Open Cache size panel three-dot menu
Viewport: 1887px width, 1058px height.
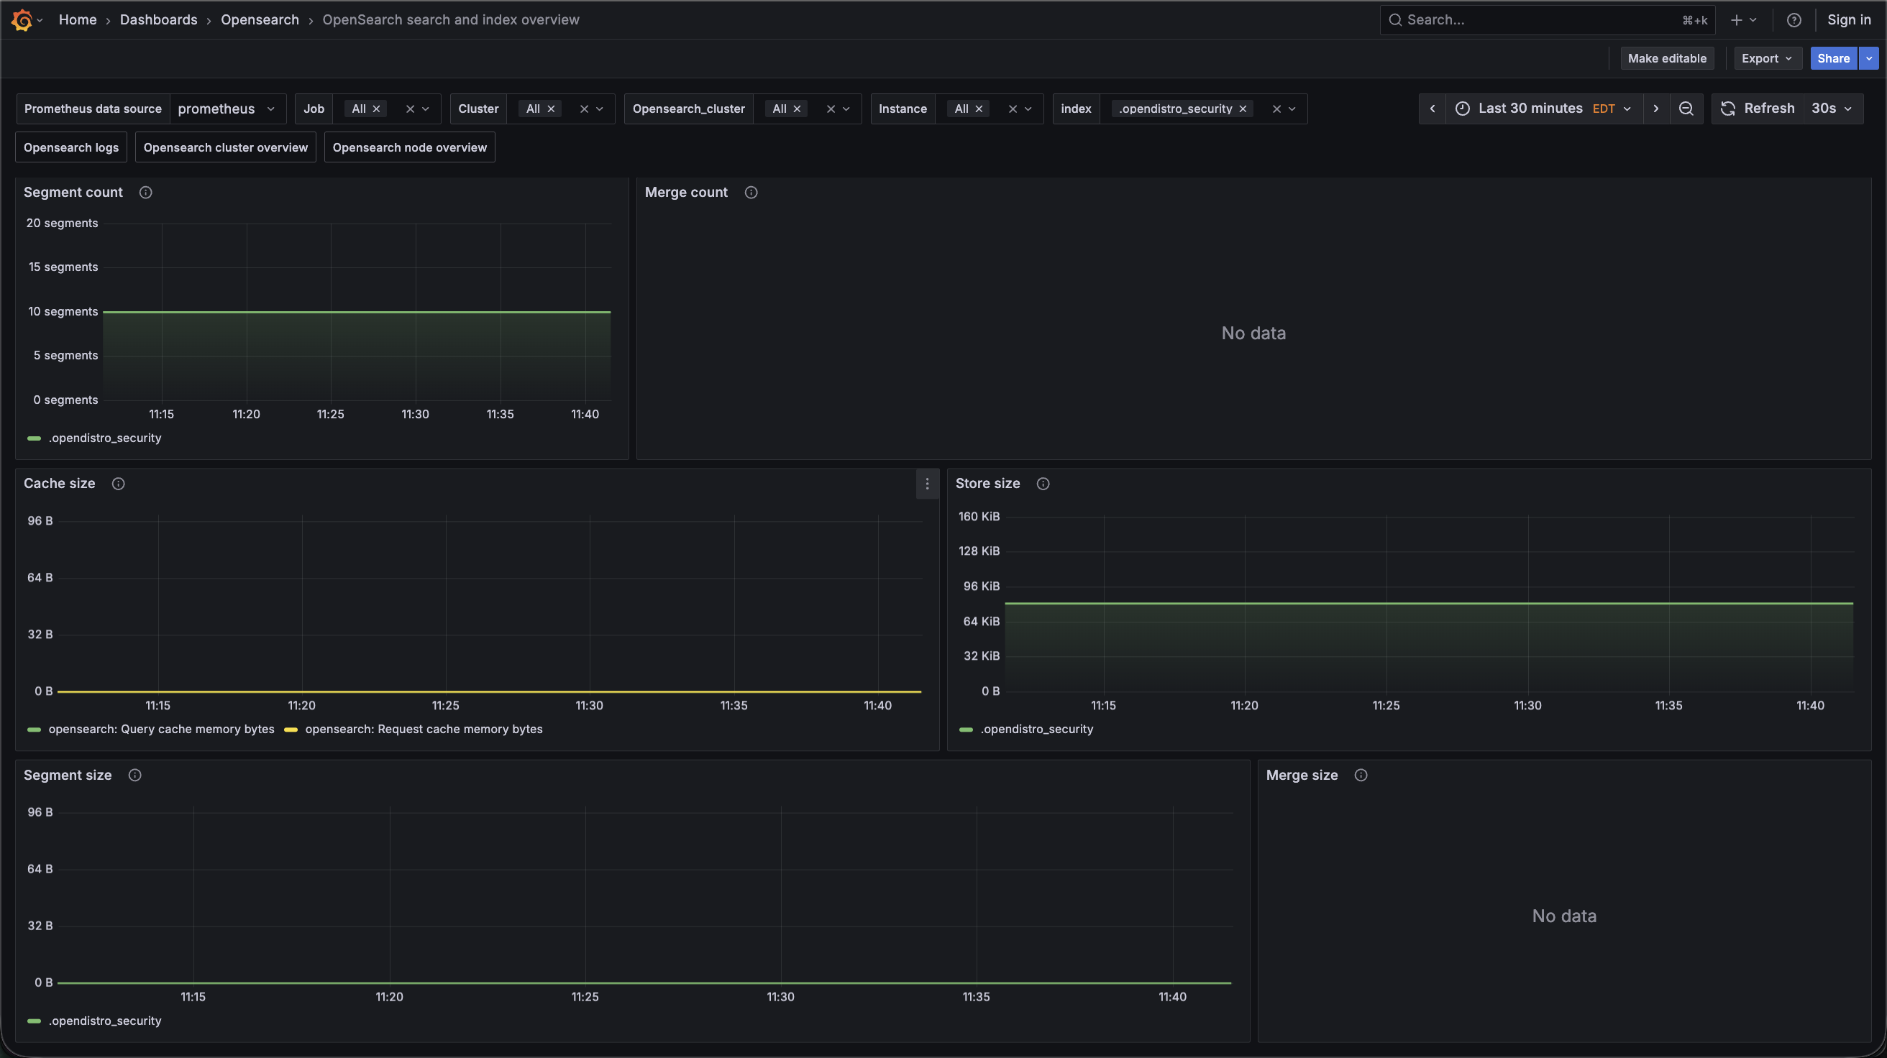pyautogui.click(x=928, y=484)
